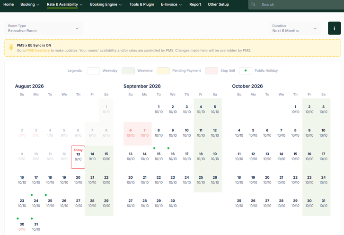The image size is (344, 235).
Task: Click the Stop Sell legend swatch
Action: [x=211, y=70]
